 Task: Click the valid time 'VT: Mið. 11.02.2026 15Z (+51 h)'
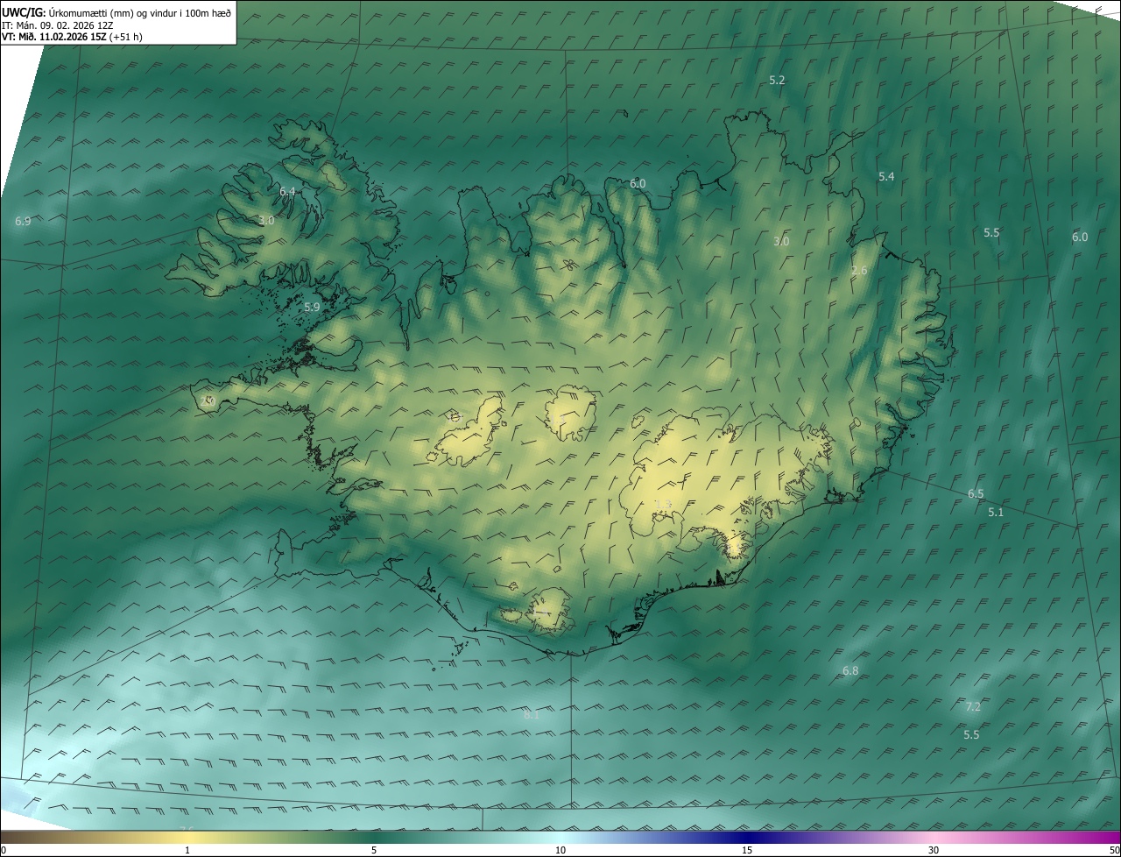[x=72, y=37]
